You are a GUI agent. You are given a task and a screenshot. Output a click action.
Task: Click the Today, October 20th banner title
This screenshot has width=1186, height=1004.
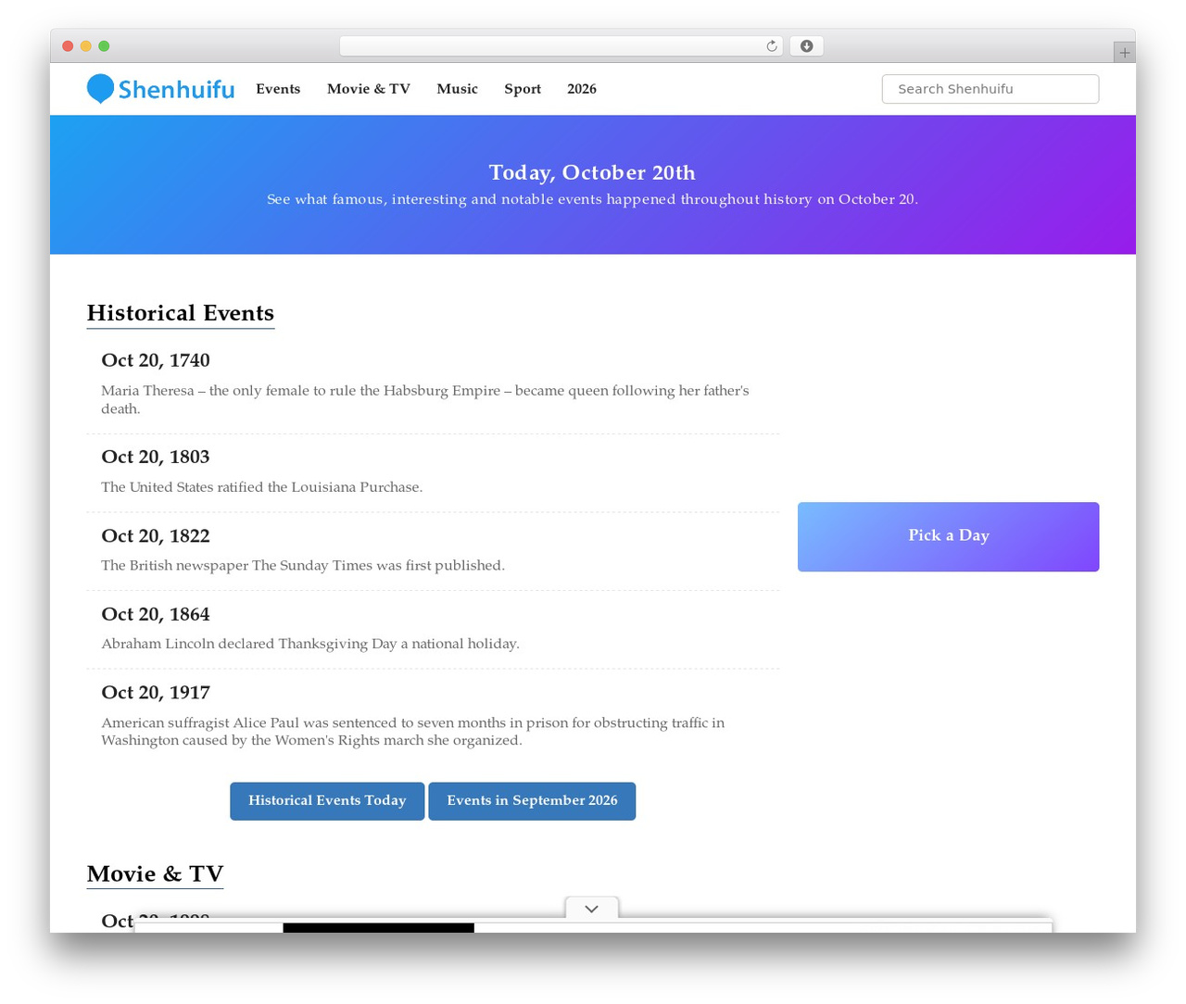[592, 172]
